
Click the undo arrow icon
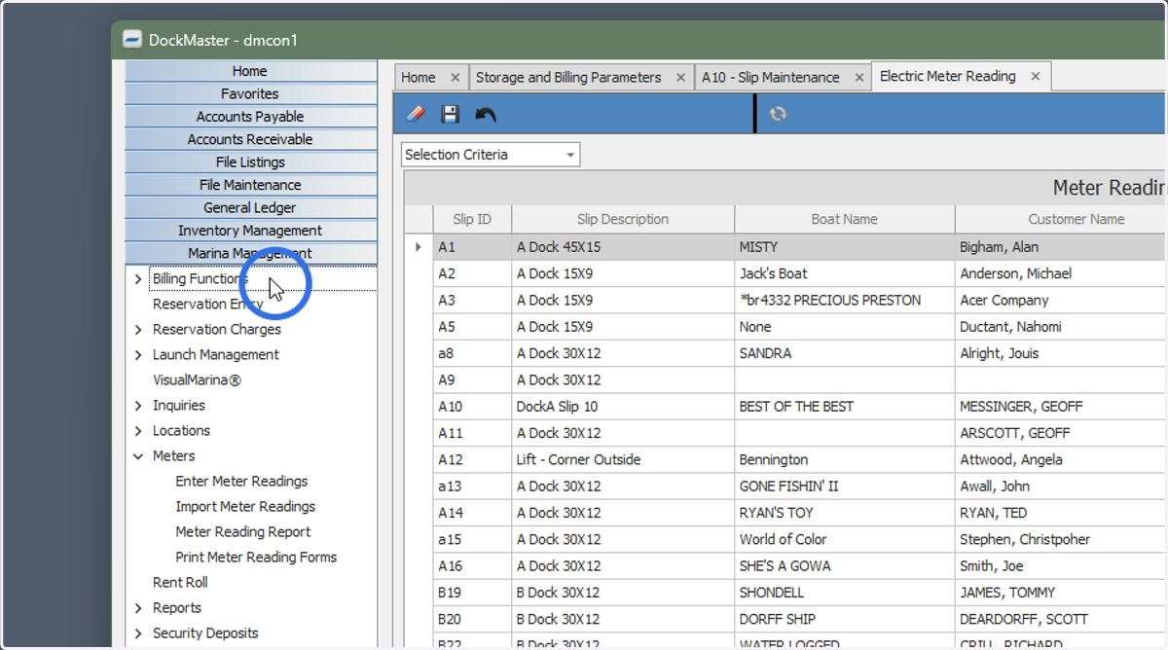(486, 114)
